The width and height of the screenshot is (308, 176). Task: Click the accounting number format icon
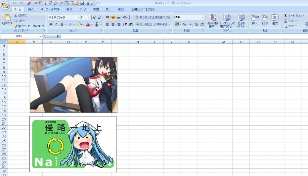coord(177,24)
